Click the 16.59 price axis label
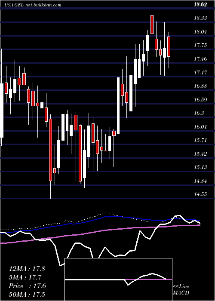This screenshot has width=215, height=301. [200, 99]
